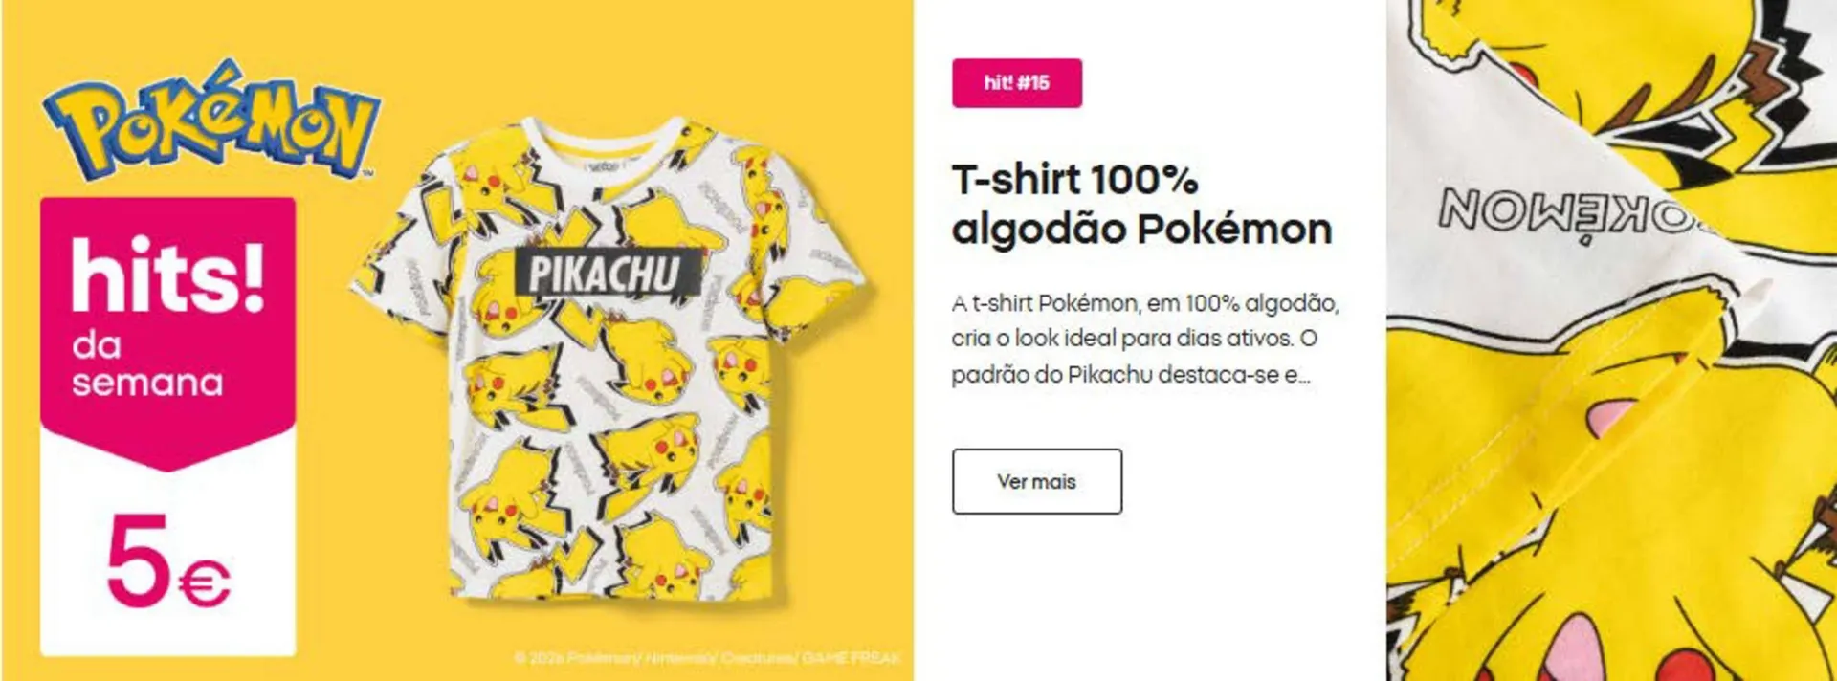1837x681 pixels.
Task: Click the neck label inside the t-shirt collar
Action: 603,165
